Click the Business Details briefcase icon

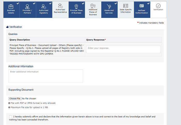pyautogui.click(x=11, y=6)
